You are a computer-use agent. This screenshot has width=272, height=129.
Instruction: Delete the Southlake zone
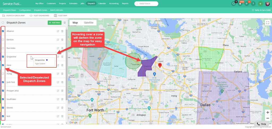click(62, 99)
